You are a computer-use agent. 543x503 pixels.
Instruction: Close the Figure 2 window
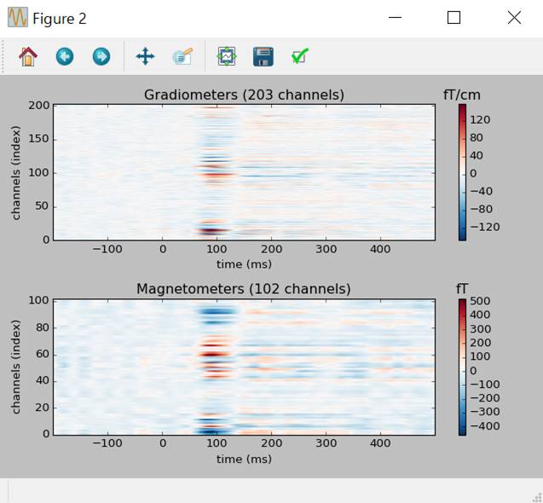coord(514,18)
